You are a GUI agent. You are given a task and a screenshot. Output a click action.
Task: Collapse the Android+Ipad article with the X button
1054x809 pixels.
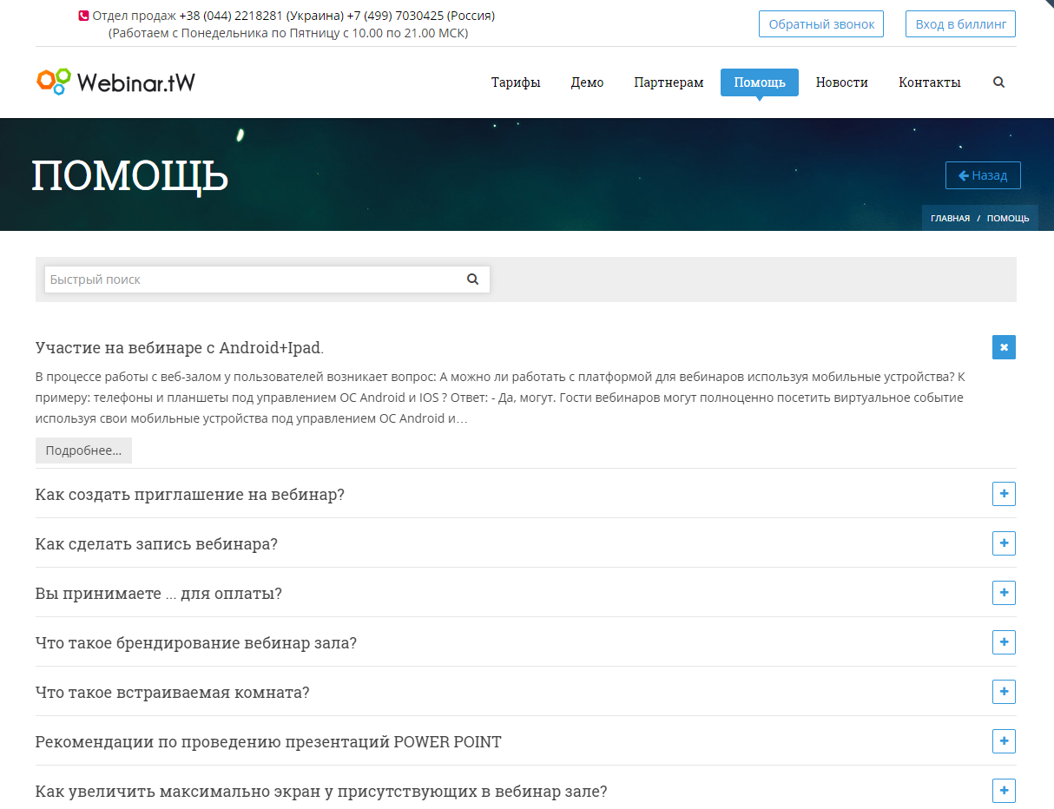pyautogui.click(x=1004, y=347)
